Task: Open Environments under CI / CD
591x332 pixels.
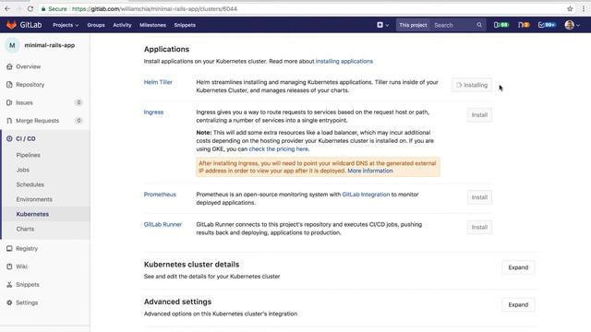Action: (34, 199)
